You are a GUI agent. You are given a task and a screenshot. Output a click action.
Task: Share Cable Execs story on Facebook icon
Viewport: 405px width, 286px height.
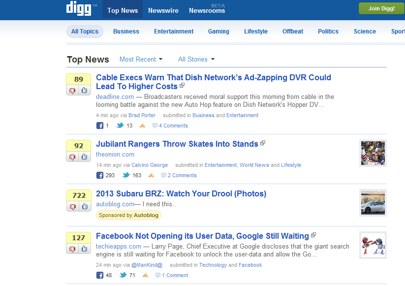click(100, 126)
